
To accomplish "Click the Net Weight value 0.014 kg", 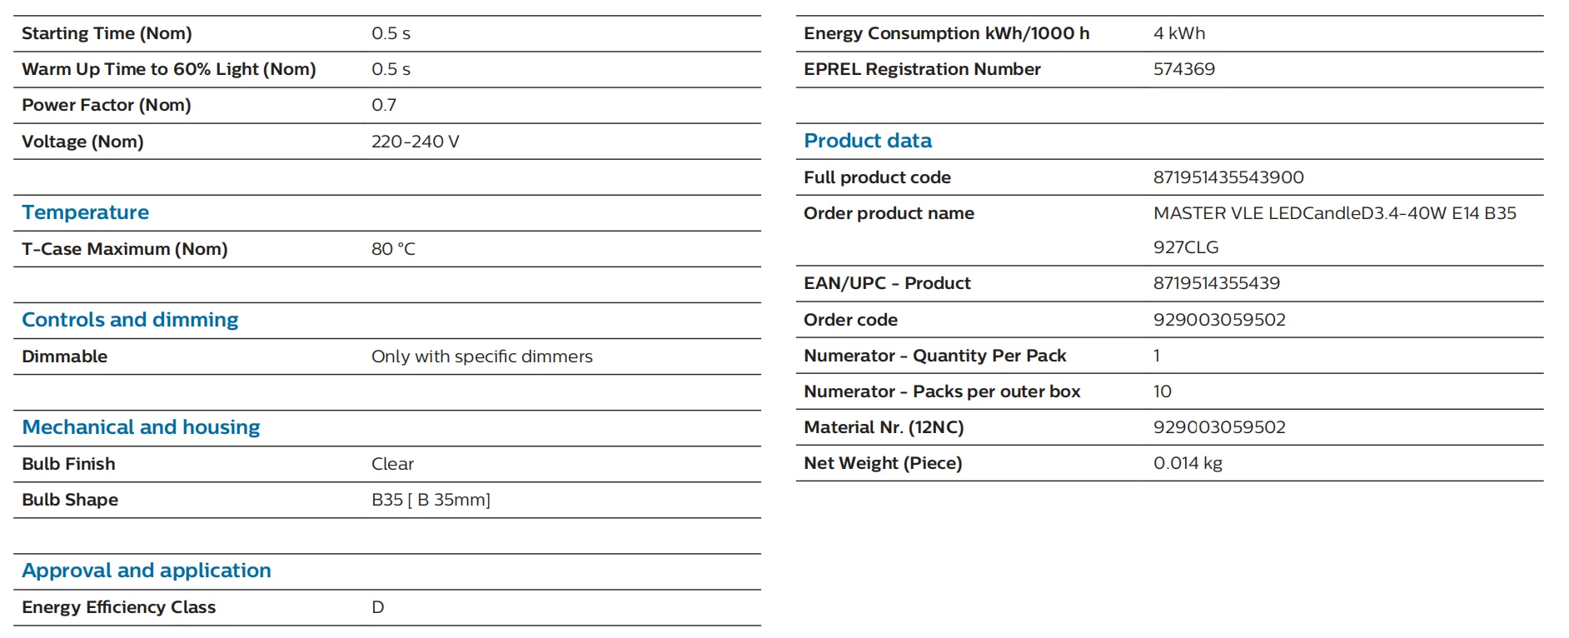I will click(x=1188, y=463).
